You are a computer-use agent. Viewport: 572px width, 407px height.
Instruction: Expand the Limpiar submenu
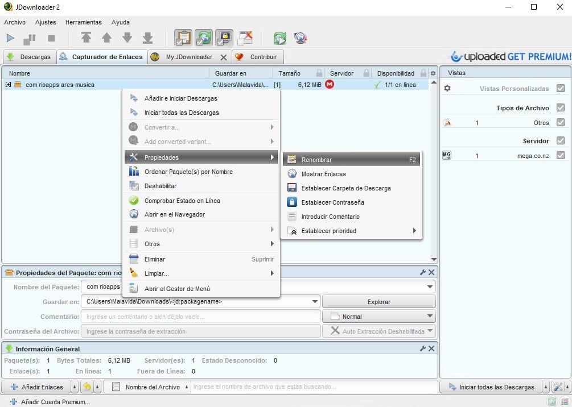(x=201, y=273)
